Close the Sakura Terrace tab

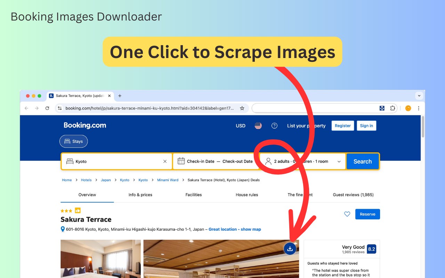109,96
